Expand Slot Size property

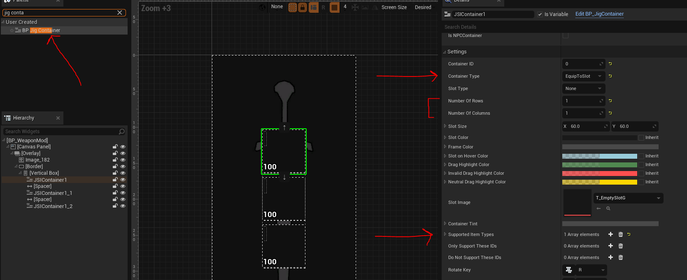[445, 126]
